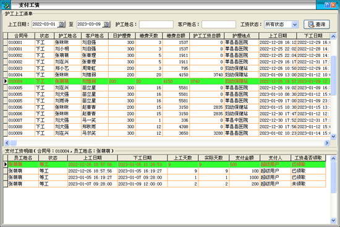Click the 查询 search button
The width and height of the screenshot is (340, 227).
[x=317, y=24]
